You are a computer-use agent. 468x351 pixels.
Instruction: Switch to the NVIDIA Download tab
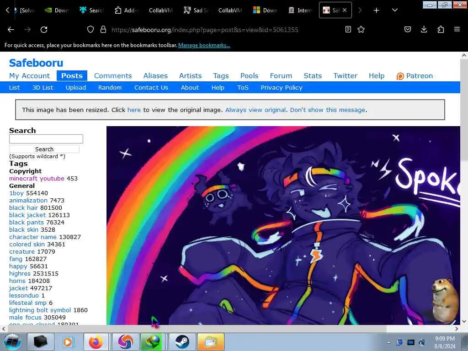click(57, 10)
